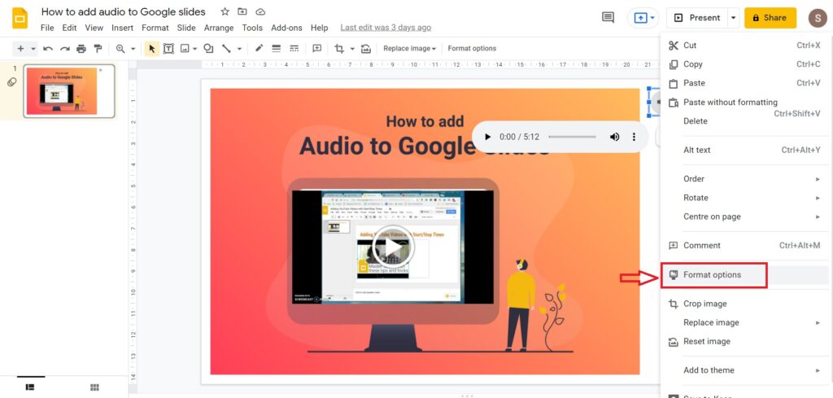
Task: Open the Arrange menu
Action: [219, 28]
